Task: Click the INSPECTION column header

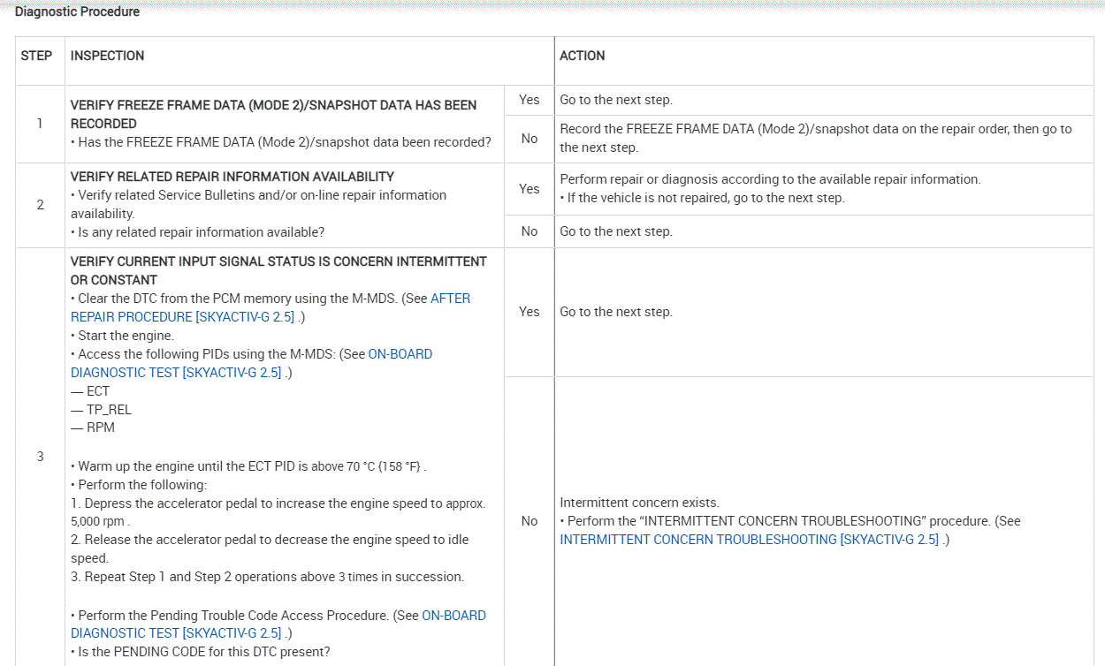Action: click(107, 56)
